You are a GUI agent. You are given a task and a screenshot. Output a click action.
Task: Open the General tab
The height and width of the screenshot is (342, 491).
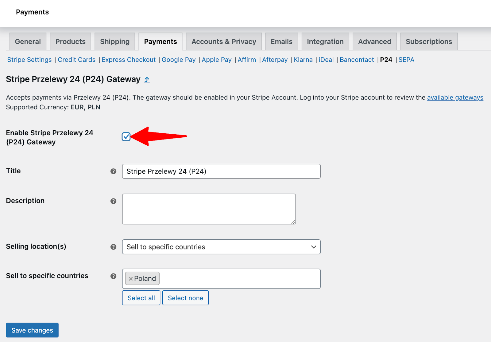coord(28,41)
